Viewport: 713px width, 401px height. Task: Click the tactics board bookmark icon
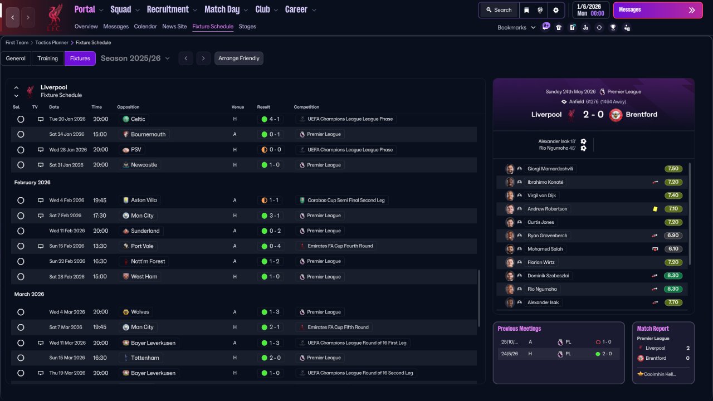[x=572, y=27]
